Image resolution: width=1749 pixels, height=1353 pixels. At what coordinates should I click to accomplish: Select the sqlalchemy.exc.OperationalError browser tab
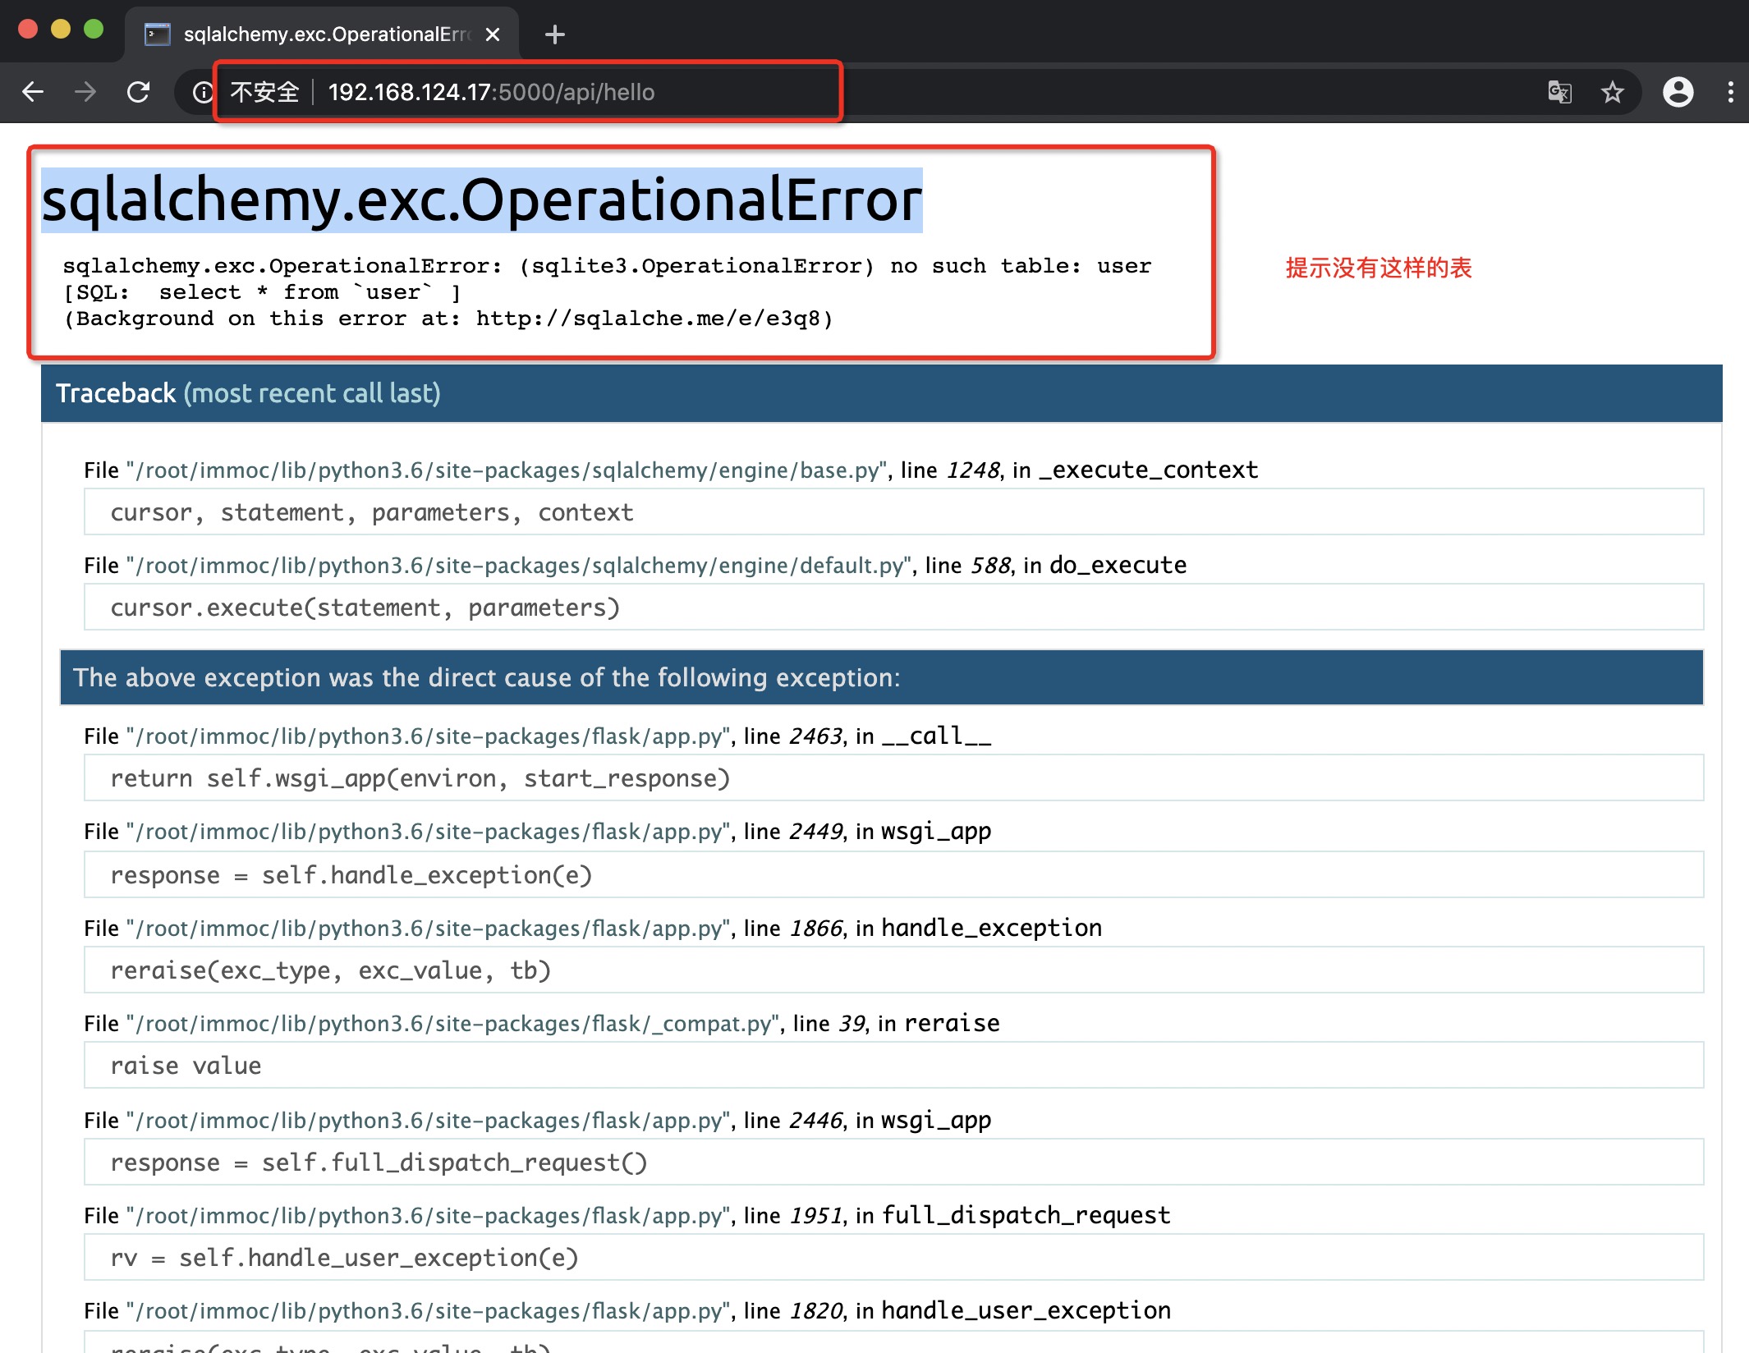tap(322, 34)
